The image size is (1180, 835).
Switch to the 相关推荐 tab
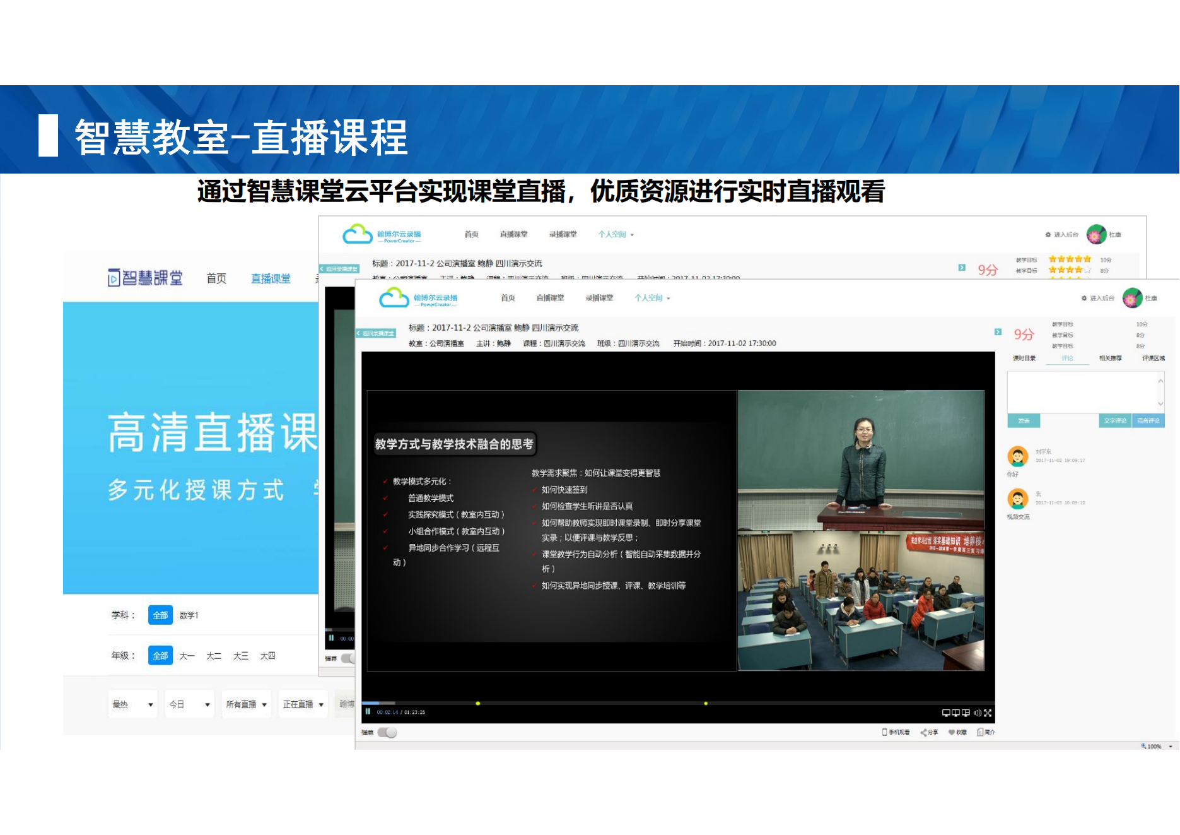pyautogui.click(x=1110, y=358)
